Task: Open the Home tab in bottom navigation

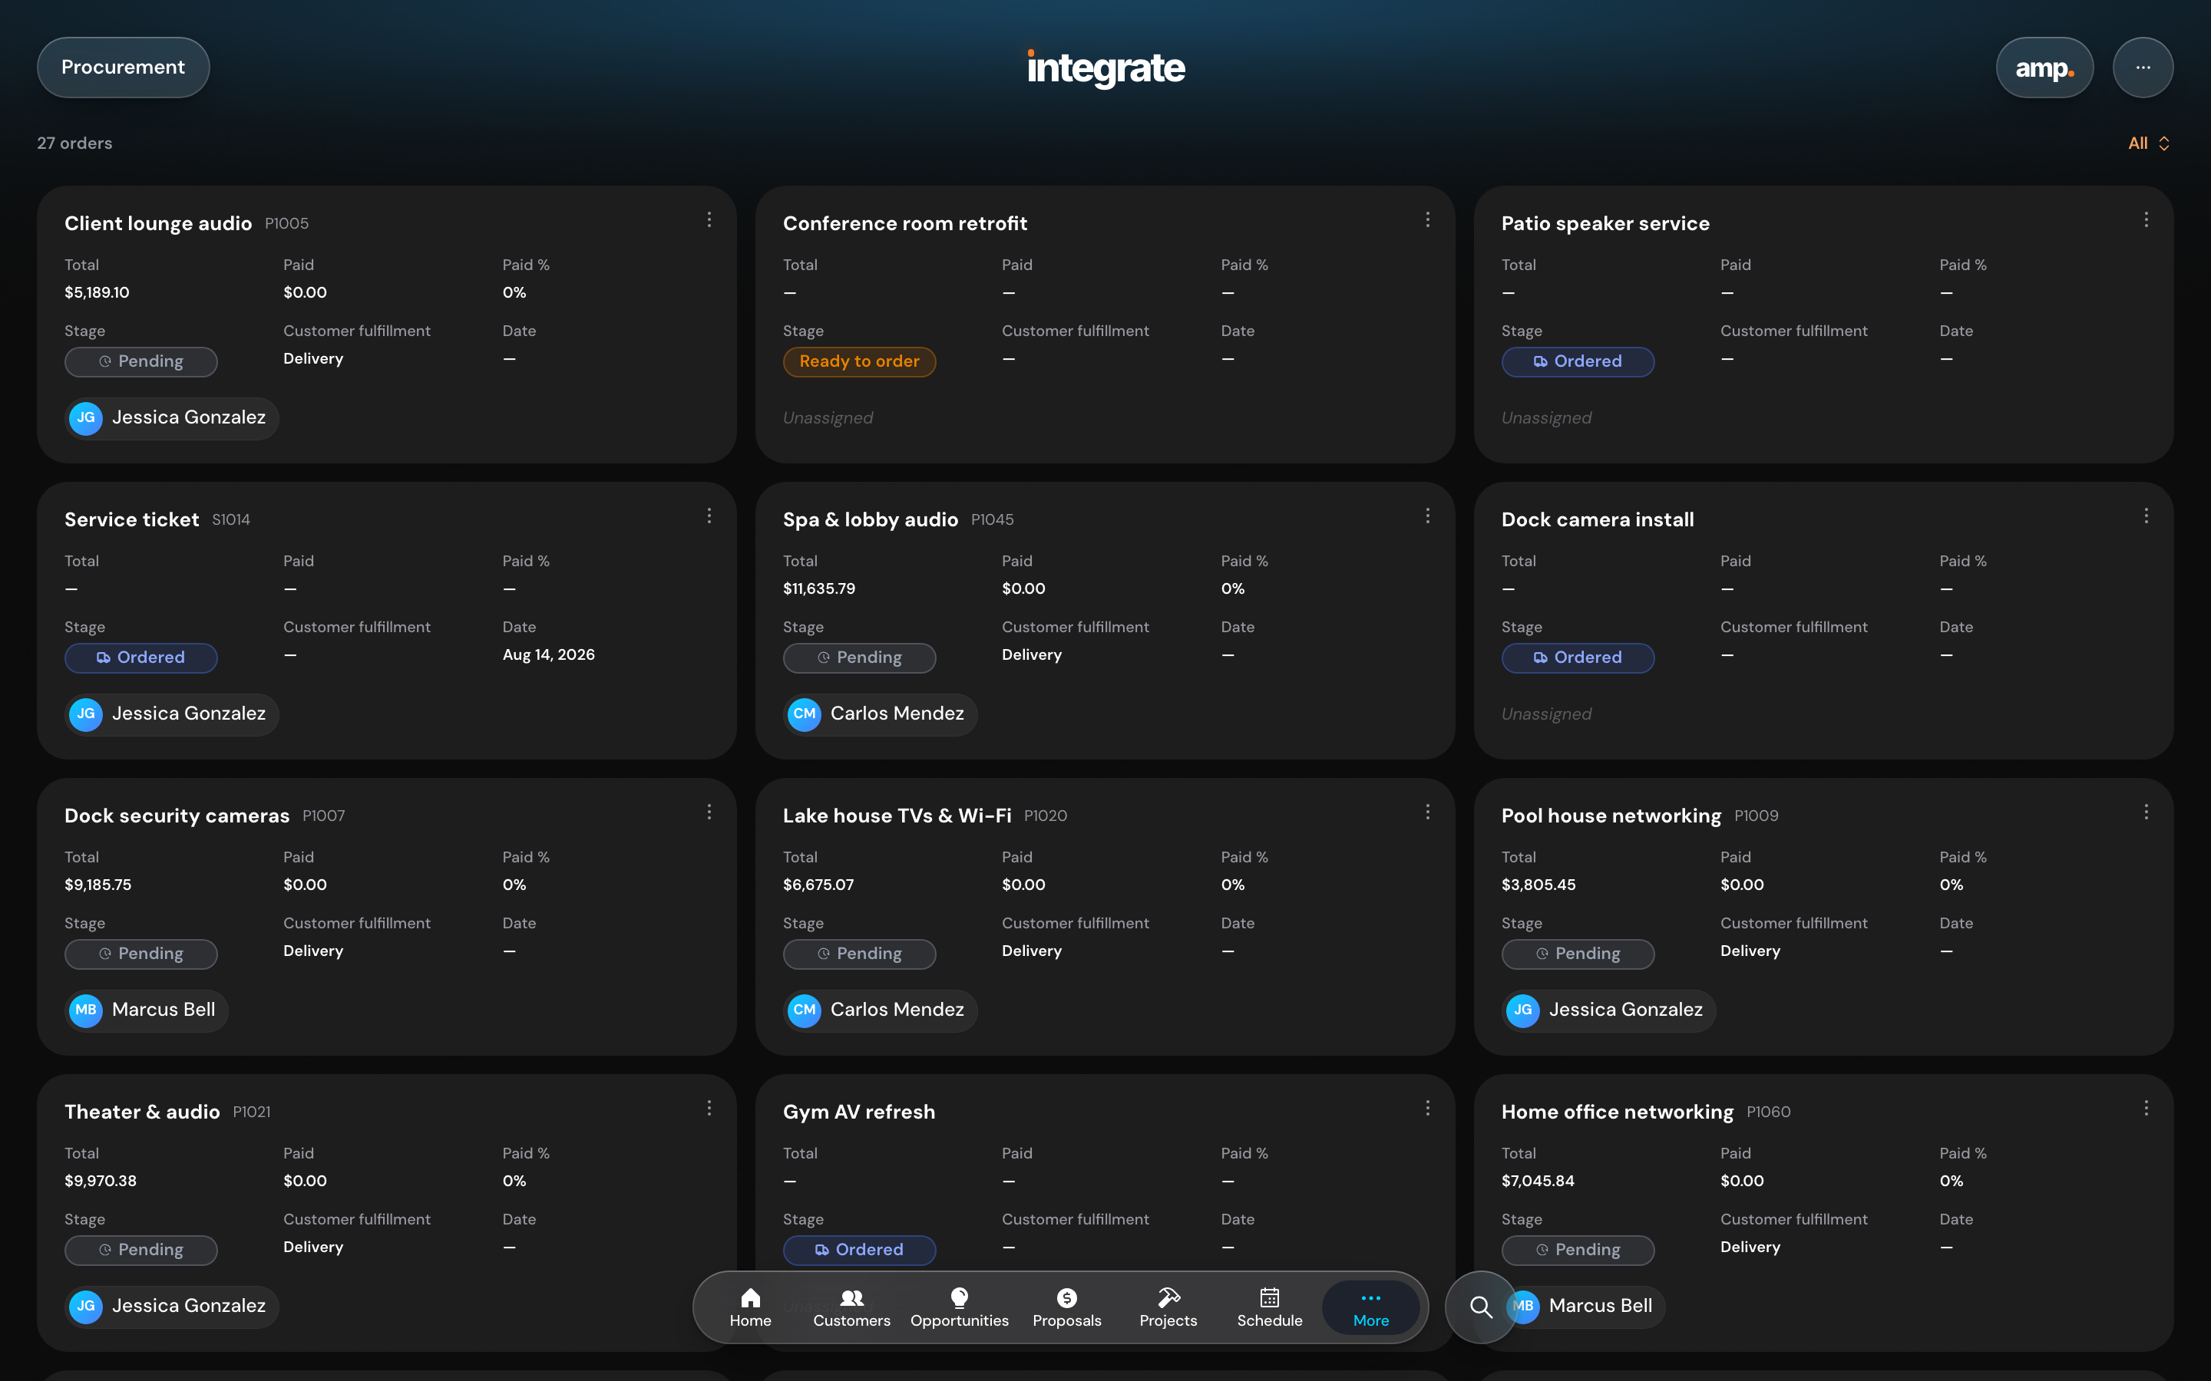Action: 750,1307
